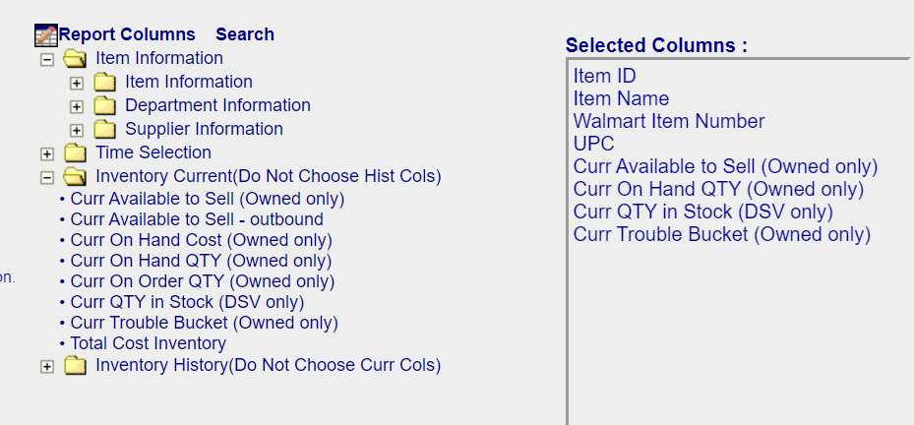Select Walmart Item Number in Selected Columns
The width and height of the screenshot is (914, 425).
click(669, 121)
